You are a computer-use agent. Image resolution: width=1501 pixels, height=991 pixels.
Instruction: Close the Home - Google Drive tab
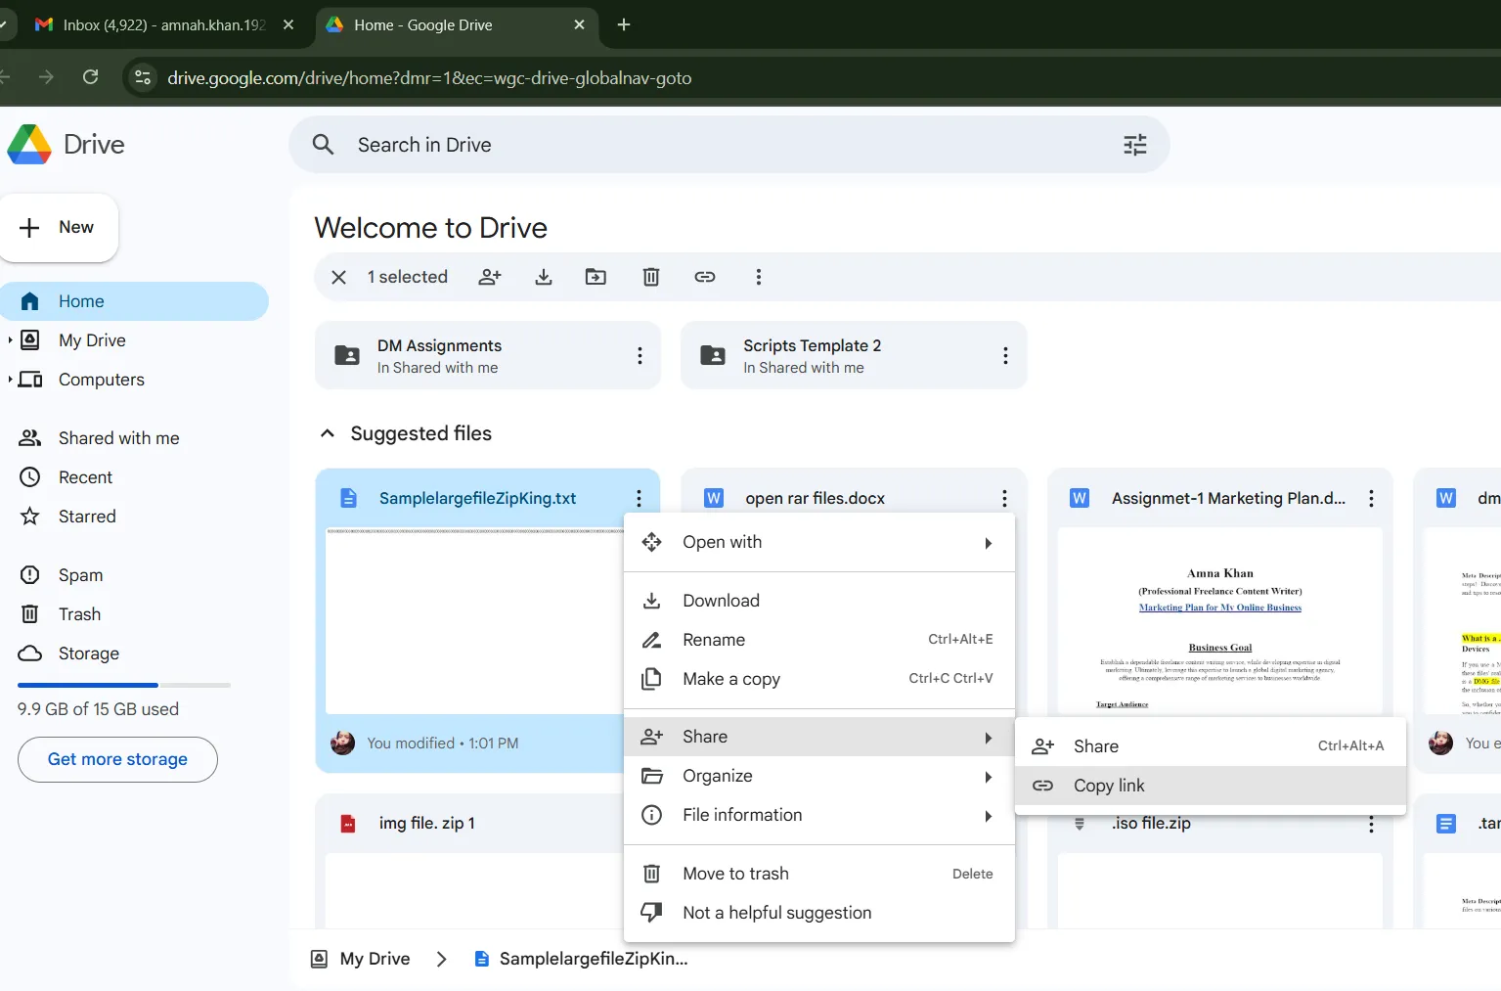579,24
